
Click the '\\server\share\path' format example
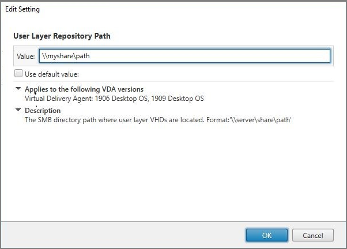click(266, 119)
